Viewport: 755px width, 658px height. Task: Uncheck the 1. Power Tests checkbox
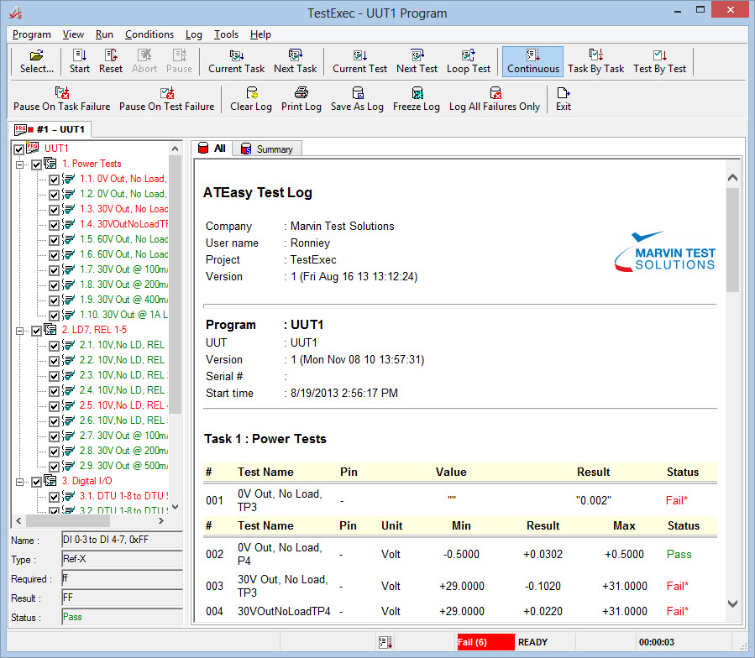pos(36,164)
